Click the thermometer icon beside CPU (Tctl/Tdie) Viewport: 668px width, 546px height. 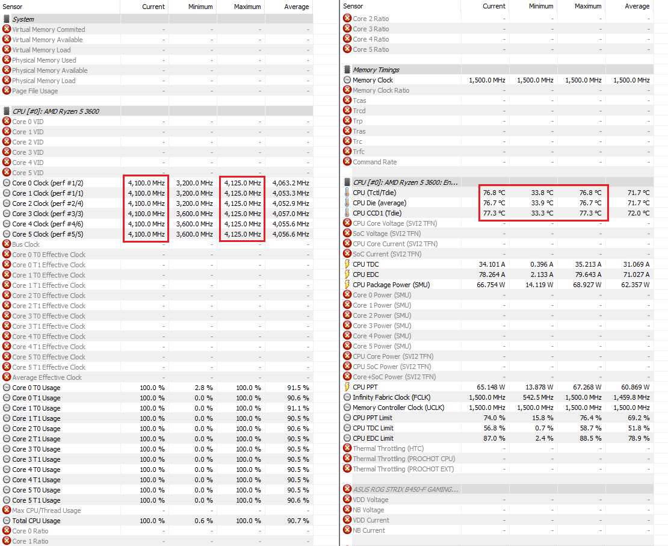click(347, 193)
